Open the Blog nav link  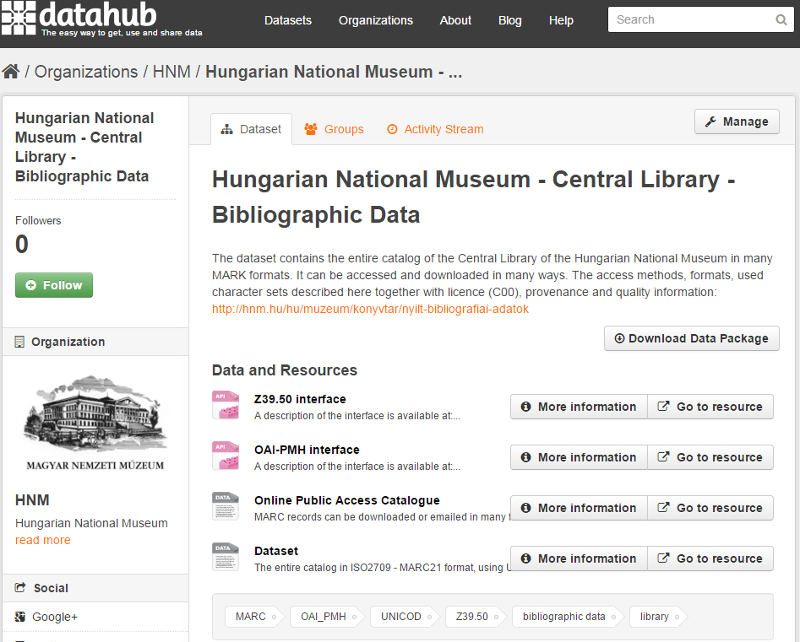pos(509,20)
